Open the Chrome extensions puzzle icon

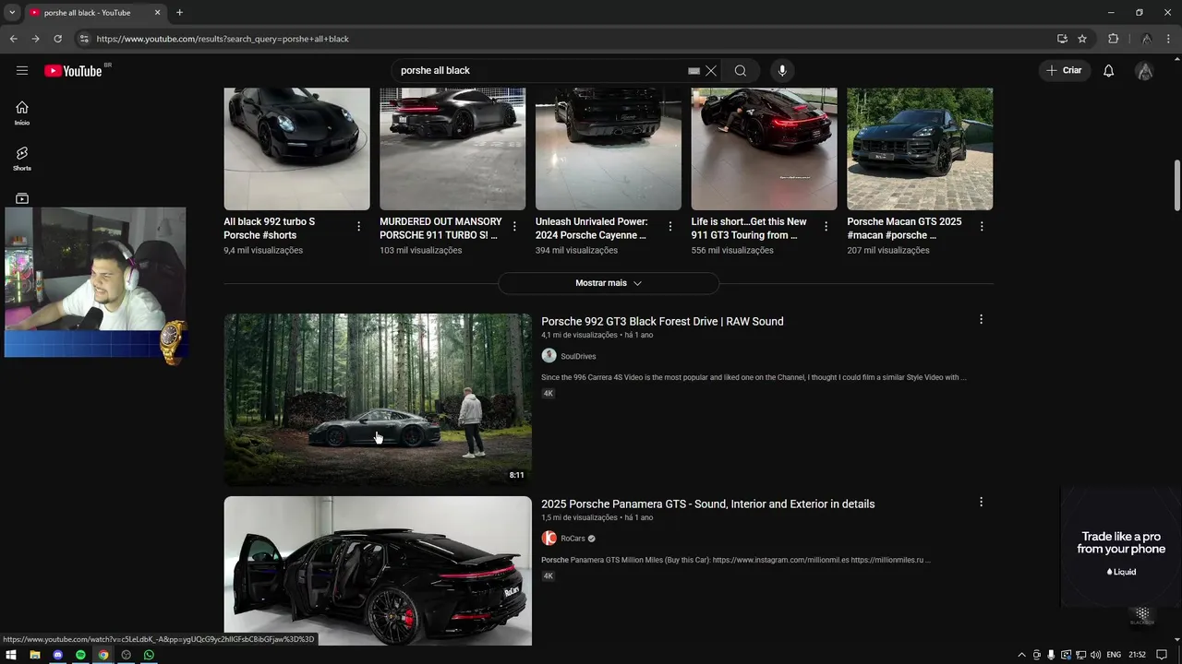(1113, 39)
